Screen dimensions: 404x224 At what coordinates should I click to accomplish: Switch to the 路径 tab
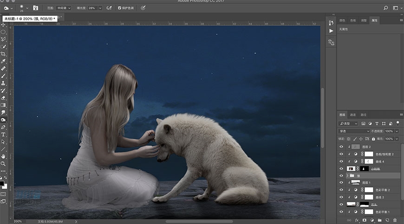(364, 115)
